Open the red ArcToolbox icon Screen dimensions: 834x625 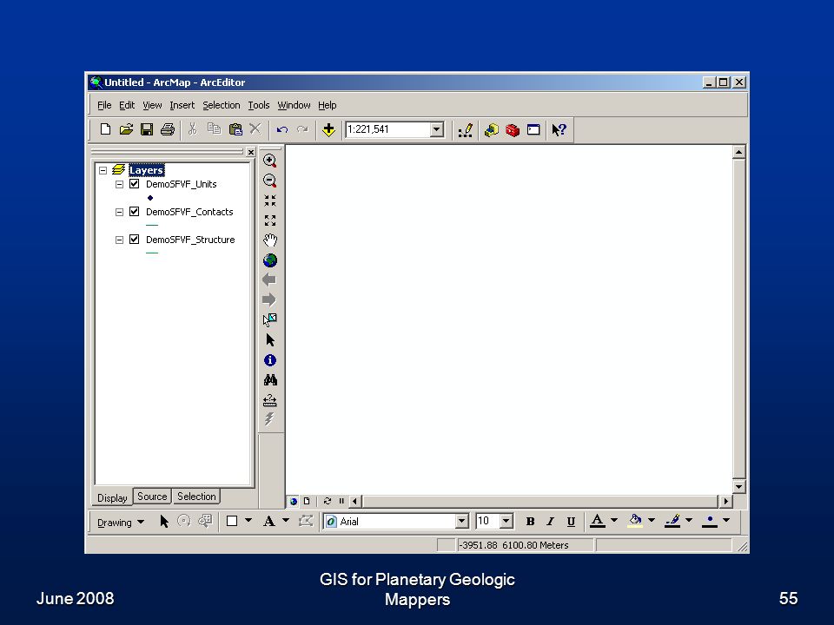coord(513,129)
